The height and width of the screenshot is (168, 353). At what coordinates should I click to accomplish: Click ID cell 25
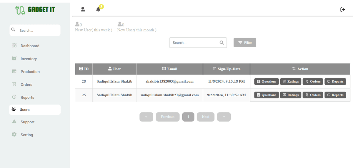(84, 95)
